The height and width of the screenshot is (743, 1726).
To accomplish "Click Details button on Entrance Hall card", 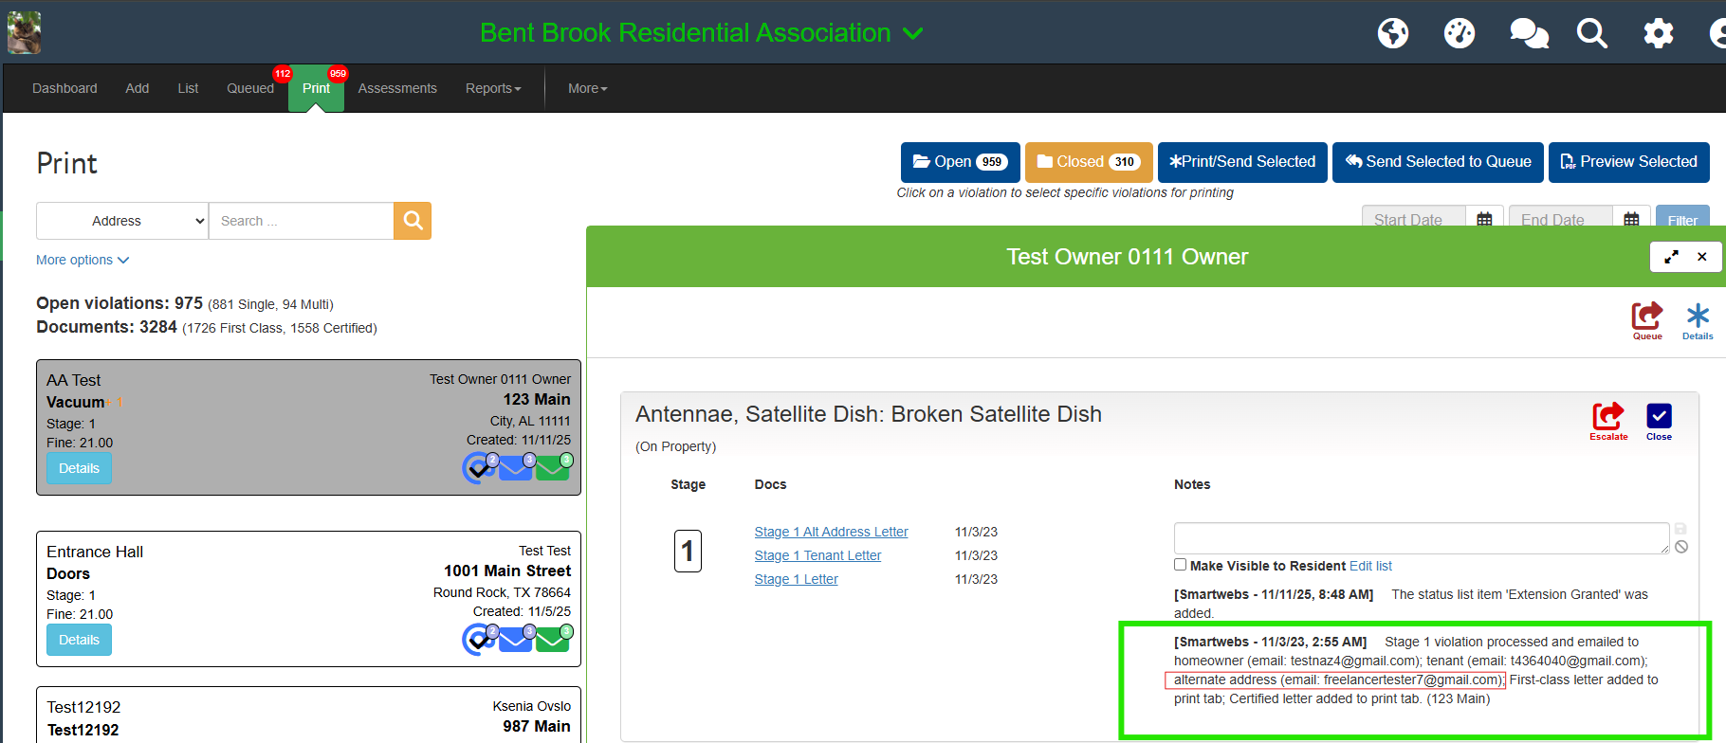I will tap(79, 640).
